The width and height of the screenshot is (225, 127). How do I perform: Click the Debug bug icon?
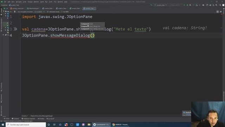[x=187, y=5]
